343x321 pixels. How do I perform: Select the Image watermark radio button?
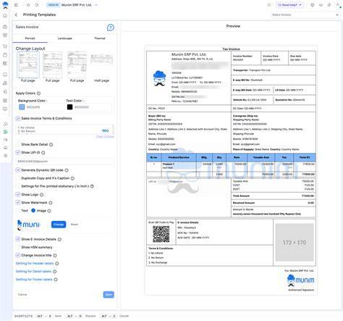tap(33, 211)
